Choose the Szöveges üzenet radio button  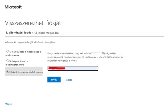(x=7, y=61)
